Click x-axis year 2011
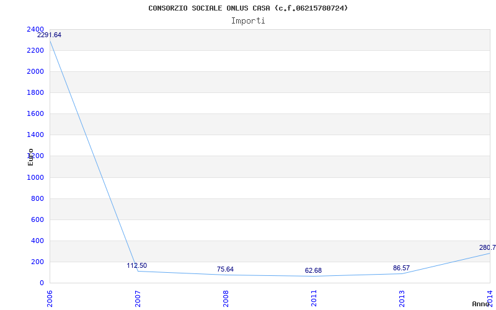496x310 pixels. coord(314,298)
